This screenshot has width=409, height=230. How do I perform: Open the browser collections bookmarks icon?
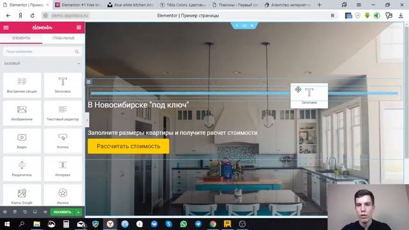(344, 4)
